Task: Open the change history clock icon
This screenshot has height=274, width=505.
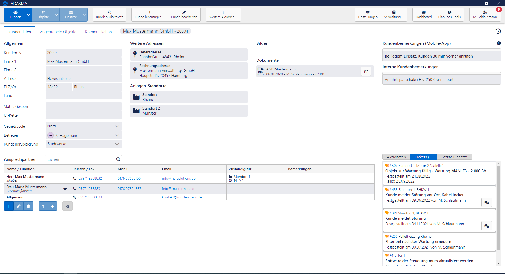Action: (x=498, y=31)
